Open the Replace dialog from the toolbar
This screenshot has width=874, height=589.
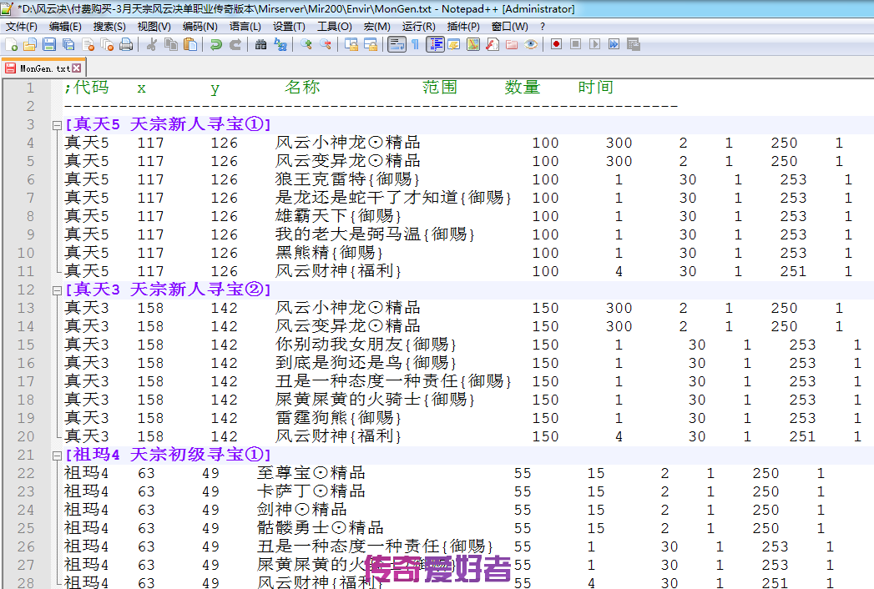point(280,44)
